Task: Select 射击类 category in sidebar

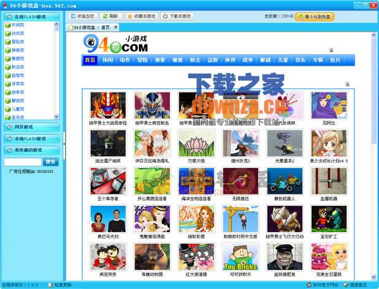Action: pyautogui.click(x=19, y=66)
